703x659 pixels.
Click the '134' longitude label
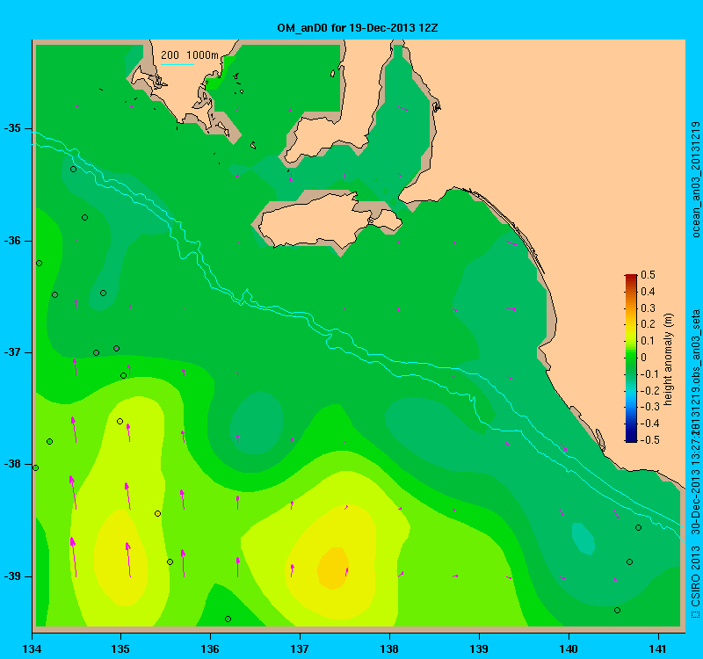point(32,648)
